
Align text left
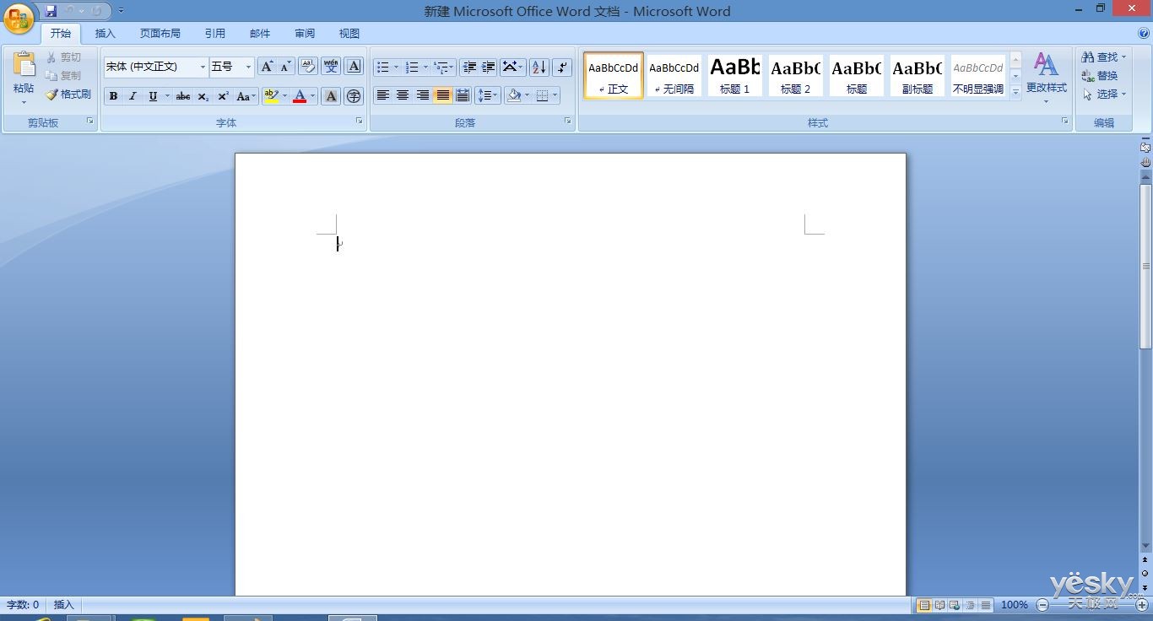382,95
